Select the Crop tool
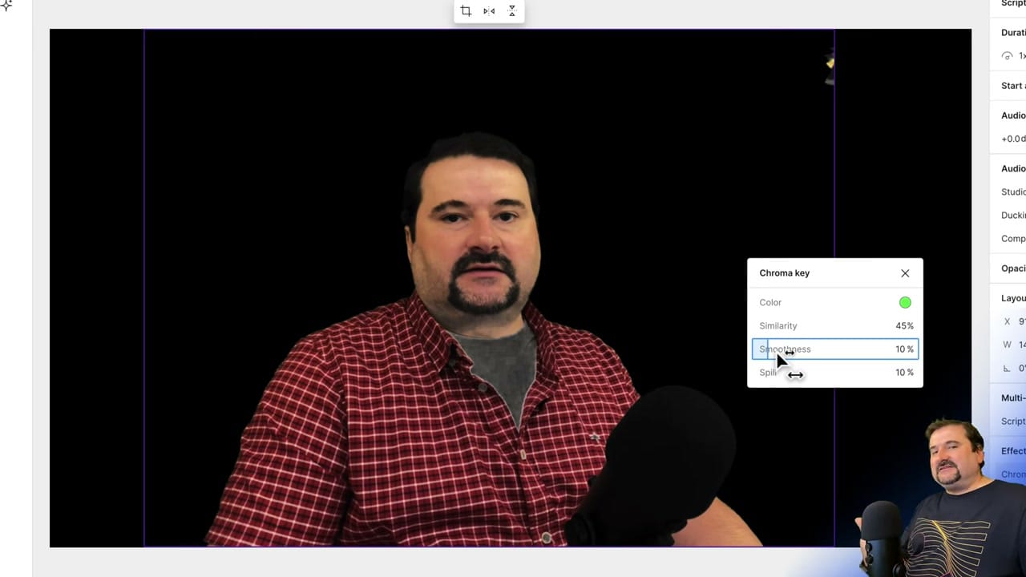The height and width of the screenshot is (577, 1026). (466, 10)
